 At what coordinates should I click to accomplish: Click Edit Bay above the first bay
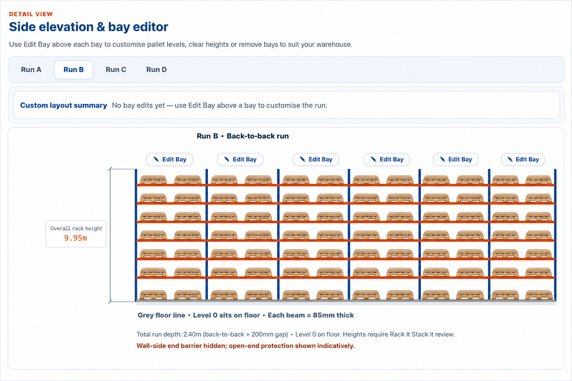click(x=170, y=159)
